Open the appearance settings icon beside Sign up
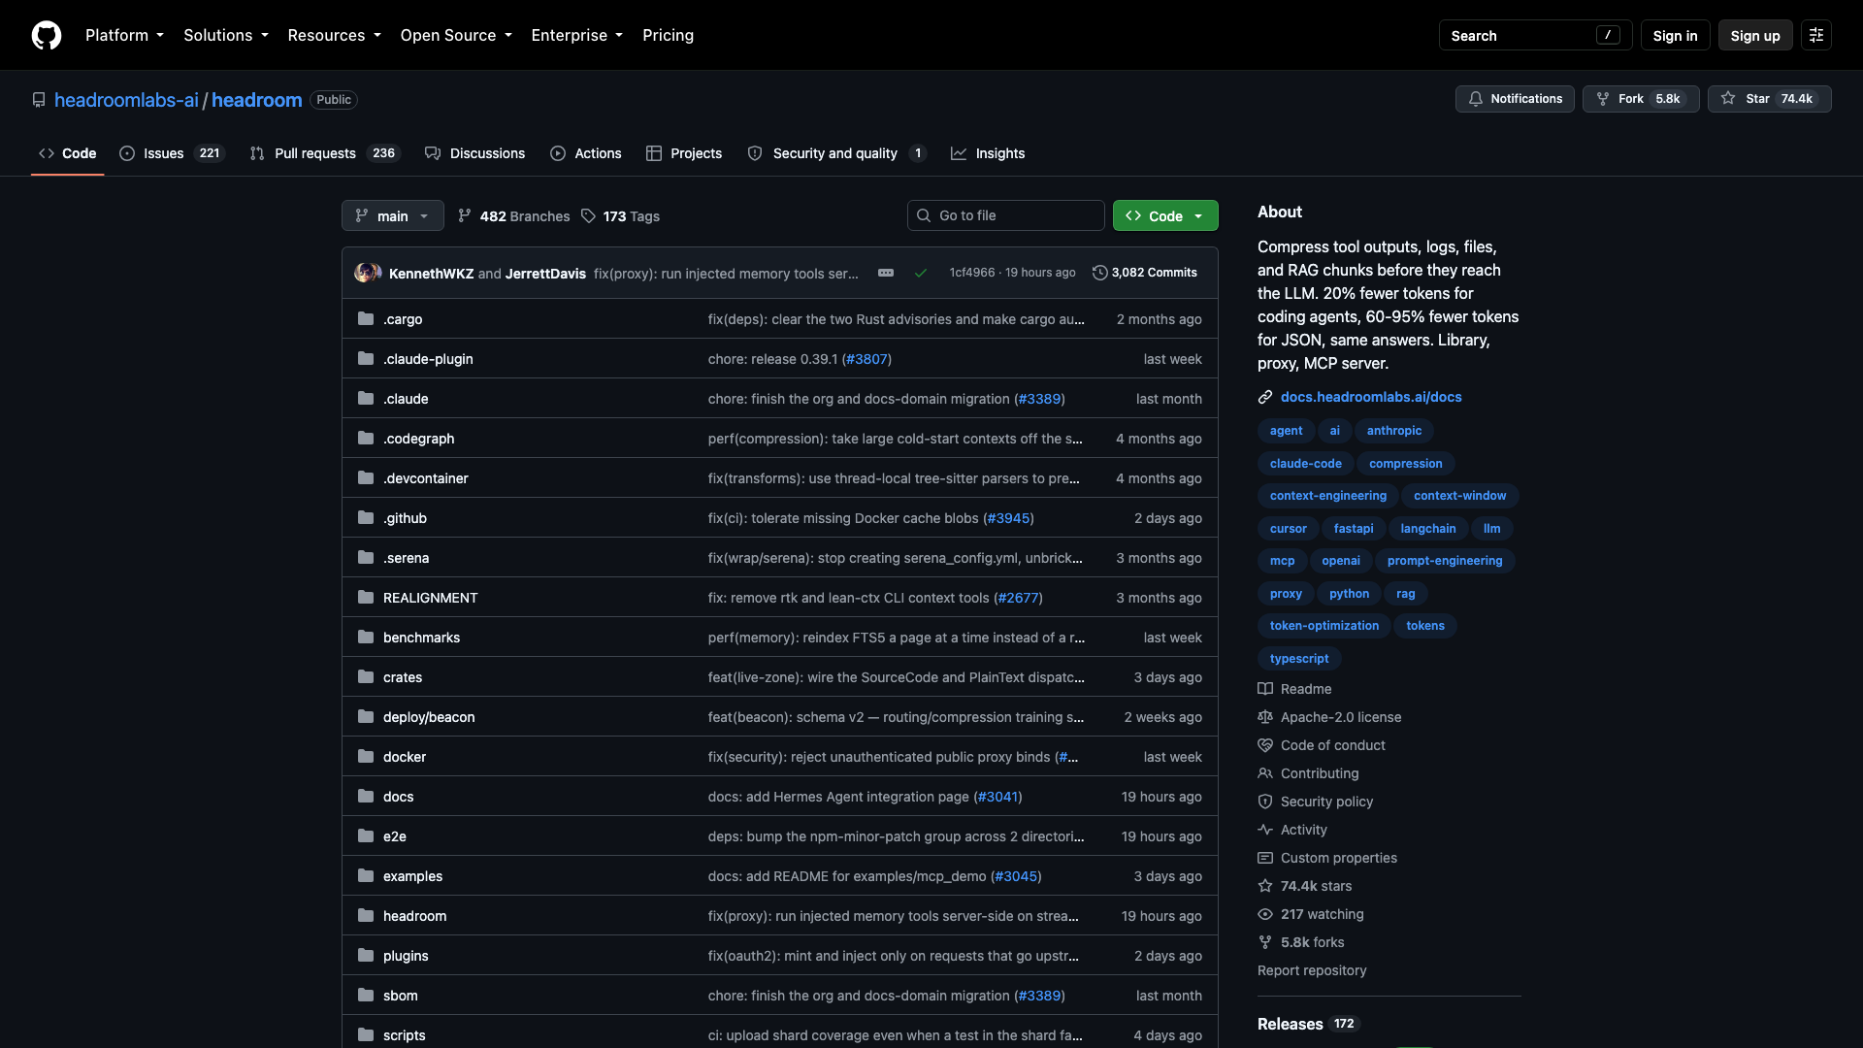Viewport: 1863px width, 1048px height. coord(1815,35)
